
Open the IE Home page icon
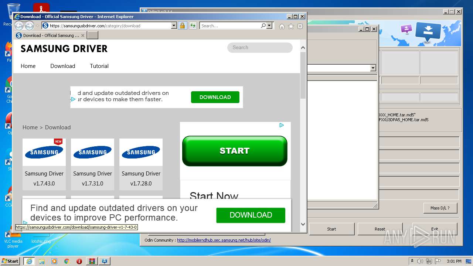pos(282,26)
